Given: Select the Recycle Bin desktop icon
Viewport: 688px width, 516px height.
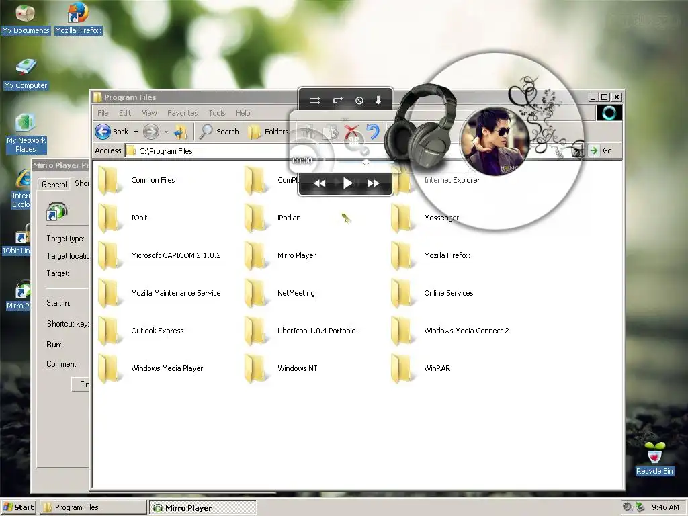Looking at the screenshot, I should [654, 458].
